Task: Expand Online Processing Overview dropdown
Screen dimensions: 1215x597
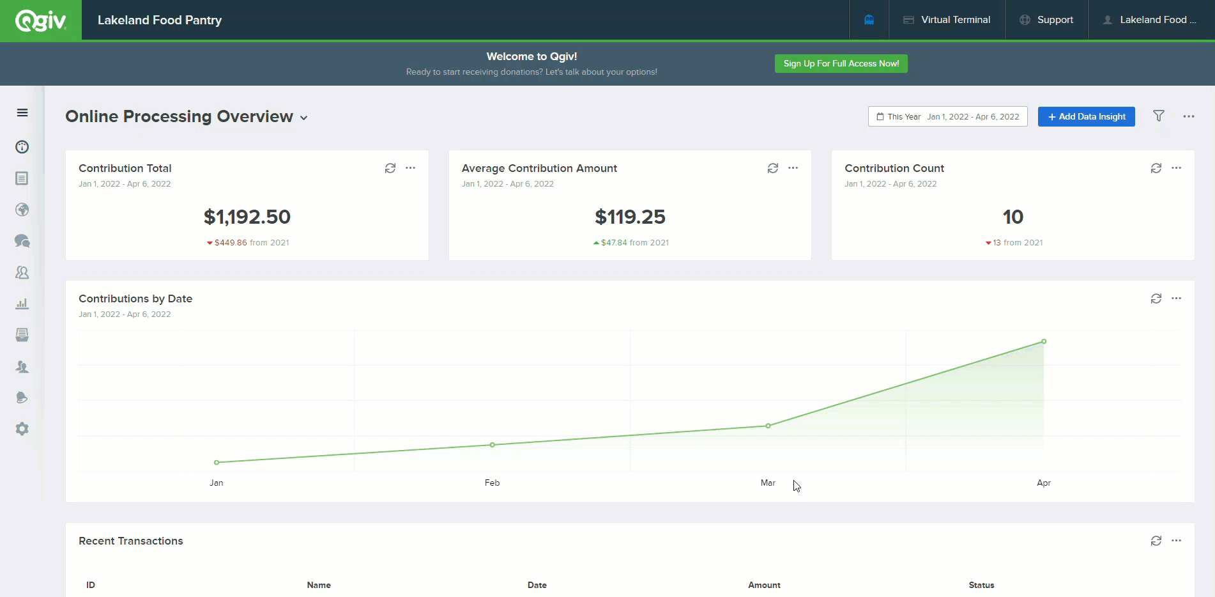Action: point(304,118)
